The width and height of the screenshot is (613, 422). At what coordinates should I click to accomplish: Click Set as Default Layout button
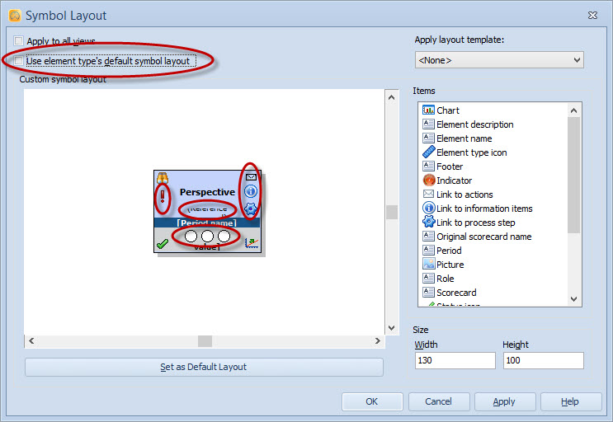(x=204, y=368)
